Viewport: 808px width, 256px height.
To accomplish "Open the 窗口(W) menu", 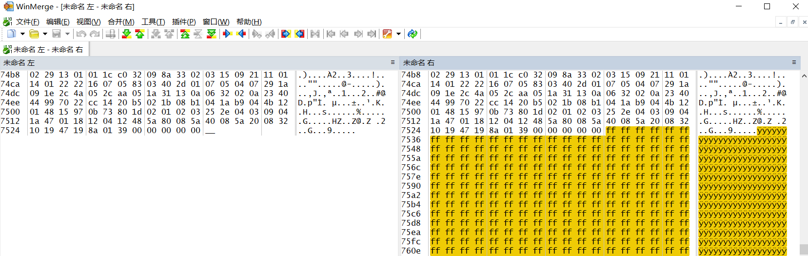I will [216, 21].
